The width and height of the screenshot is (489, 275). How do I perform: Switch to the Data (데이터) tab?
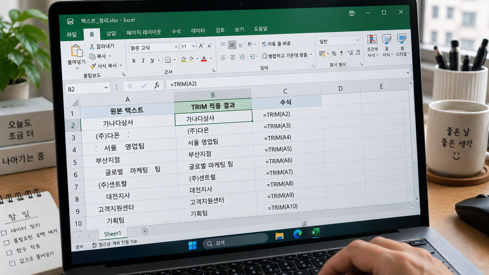click(198, 31)
